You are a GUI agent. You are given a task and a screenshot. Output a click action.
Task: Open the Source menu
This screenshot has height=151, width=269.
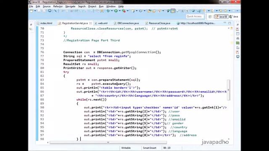[47, 6]
